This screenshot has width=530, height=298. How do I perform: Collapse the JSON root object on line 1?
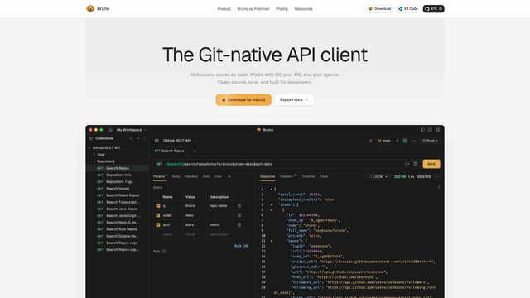tap(271, 190)
